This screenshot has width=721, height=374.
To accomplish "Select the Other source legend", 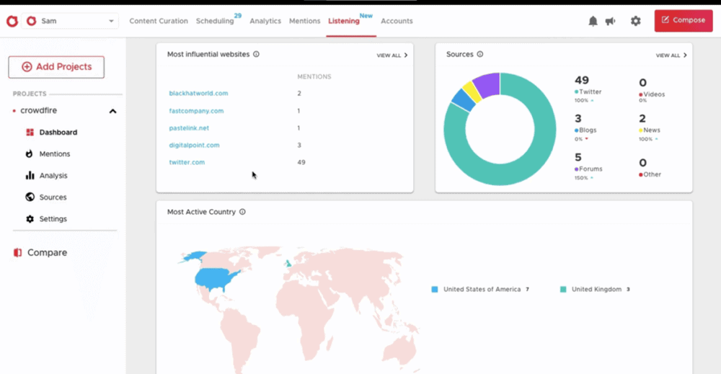I will [650, 174].
